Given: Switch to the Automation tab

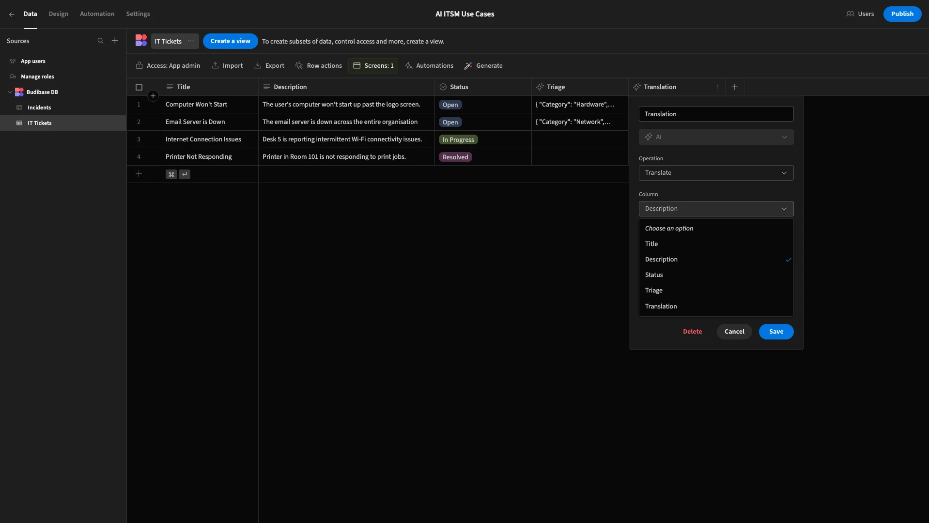Looking at the screenshot, I should pos(97,14).
